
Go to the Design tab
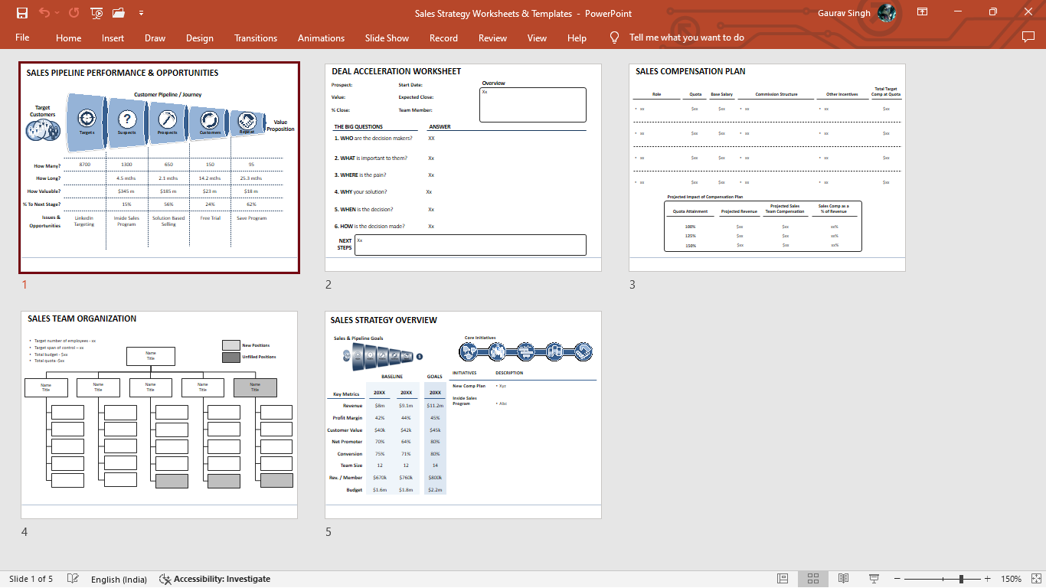(x=200, y=38)
